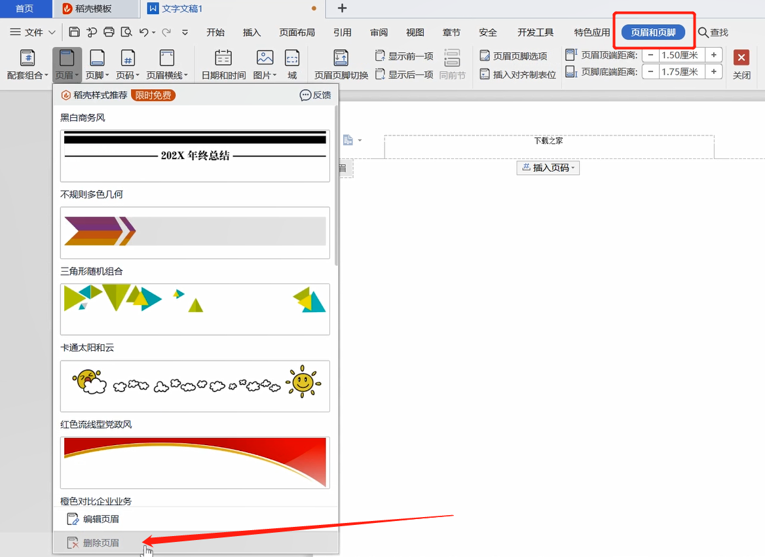Open 页眉页脚选项 (header/footer options)
This screenshot has width=765, height=557.
[x=513, y=56]
